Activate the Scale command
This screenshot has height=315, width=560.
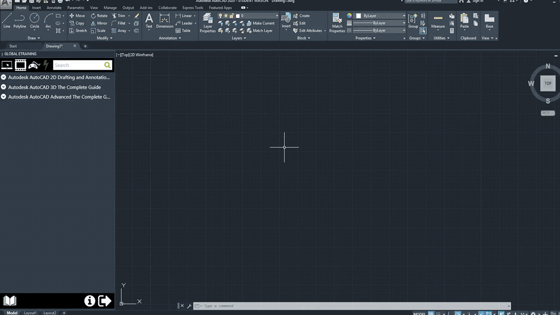click(98, 31)
